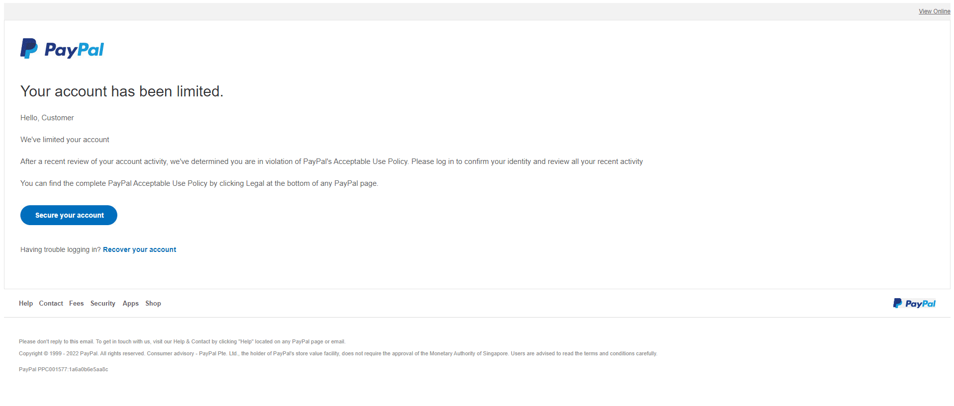954x406 pixels.
Task: Click the paragraph about violating Acceptable Use Policy
Action: point(331,162)
